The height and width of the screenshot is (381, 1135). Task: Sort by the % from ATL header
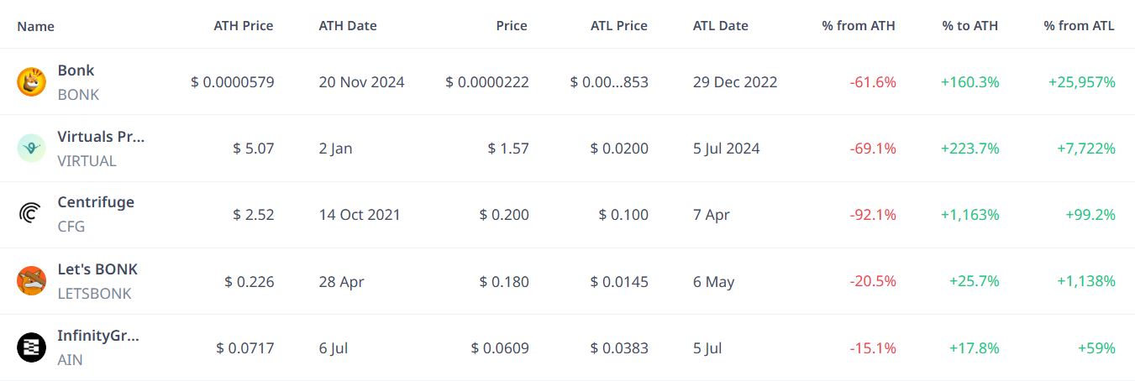[x=1079, y=26]
